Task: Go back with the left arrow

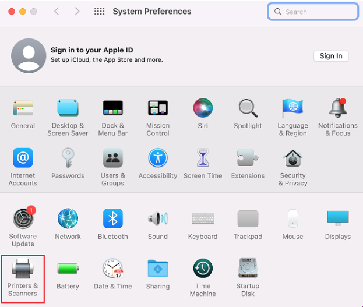Action: 57,11
